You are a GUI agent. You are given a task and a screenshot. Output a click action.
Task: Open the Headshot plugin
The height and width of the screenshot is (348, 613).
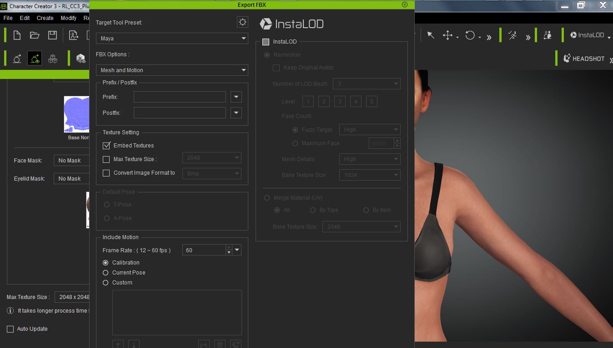point(584,59)
